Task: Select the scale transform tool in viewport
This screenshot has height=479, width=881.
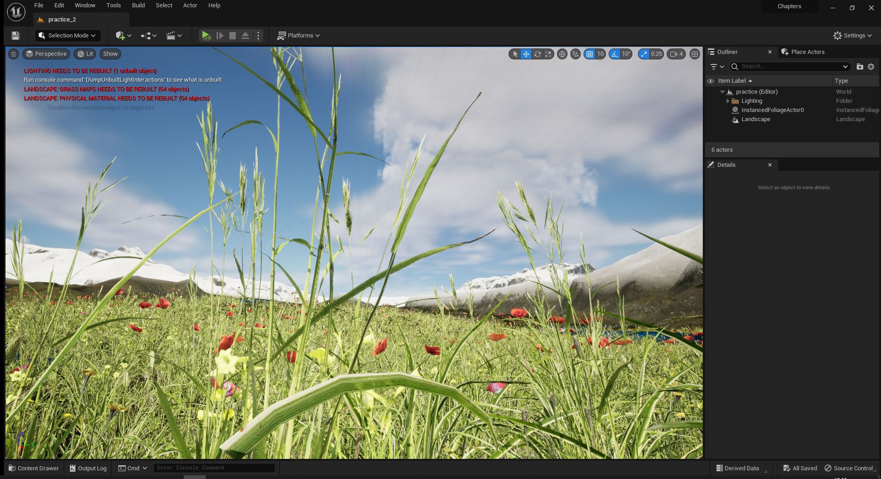Action: 548,54
